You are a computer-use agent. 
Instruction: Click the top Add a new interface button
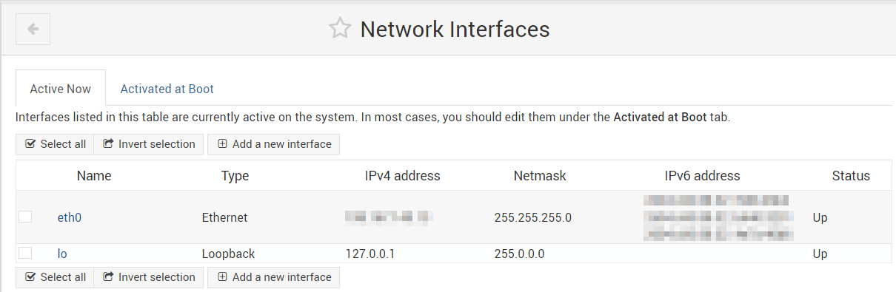273,144
